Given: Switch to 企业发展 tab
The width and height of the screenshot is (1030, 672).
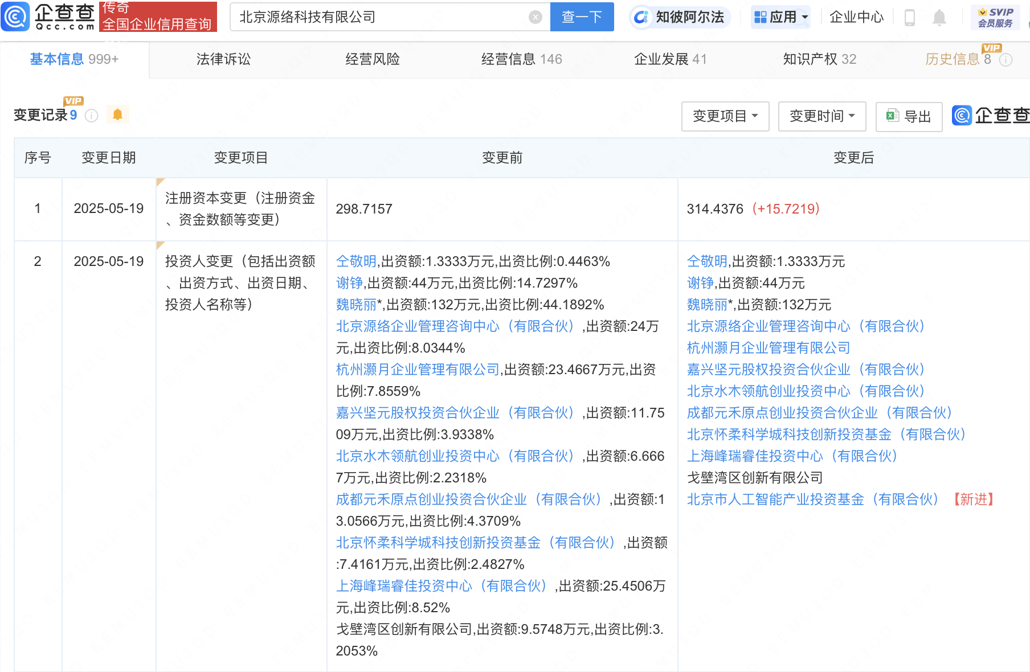Looking at the screenshot, I should click(670, 59).
